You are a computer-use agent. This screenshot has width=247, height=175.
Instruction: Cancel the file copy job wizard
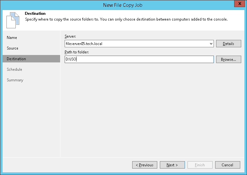[x=227, y=165]
